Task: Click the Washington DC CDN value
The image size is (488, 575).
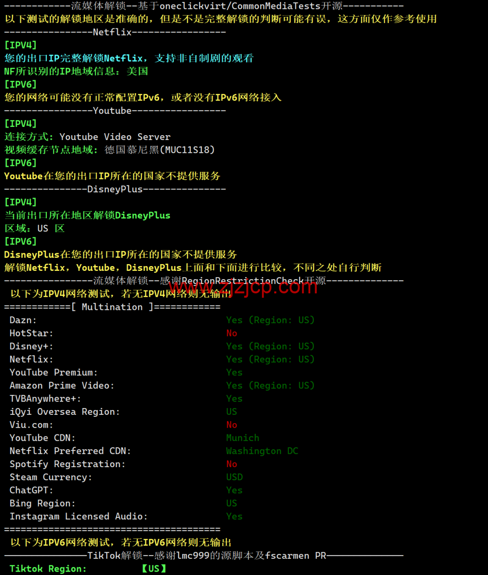Action: 262,451
